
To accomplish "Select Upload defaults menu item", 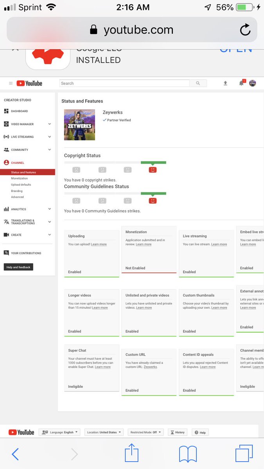I will (x=21, y=184).
